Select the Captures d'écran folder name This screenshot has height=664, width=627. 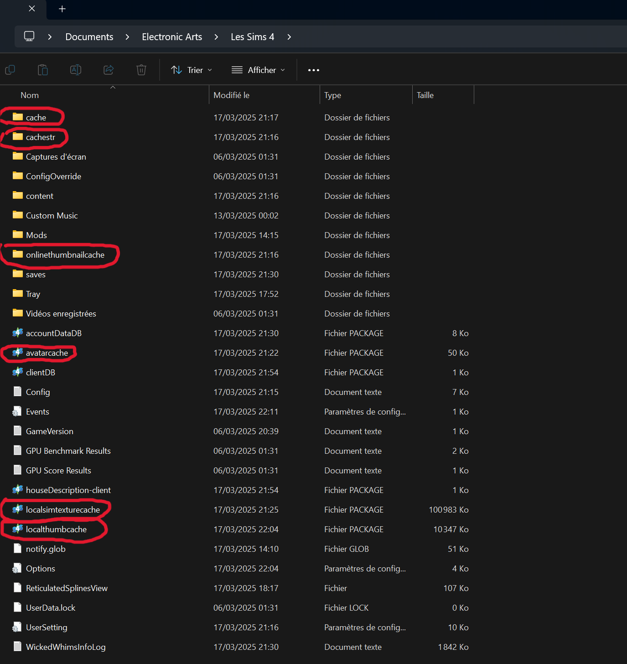coord(56,157)
